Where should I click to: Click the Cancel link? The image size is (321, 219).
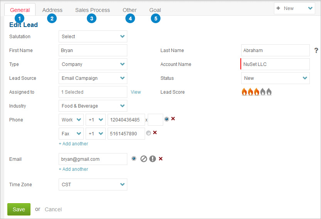point(53,209)
